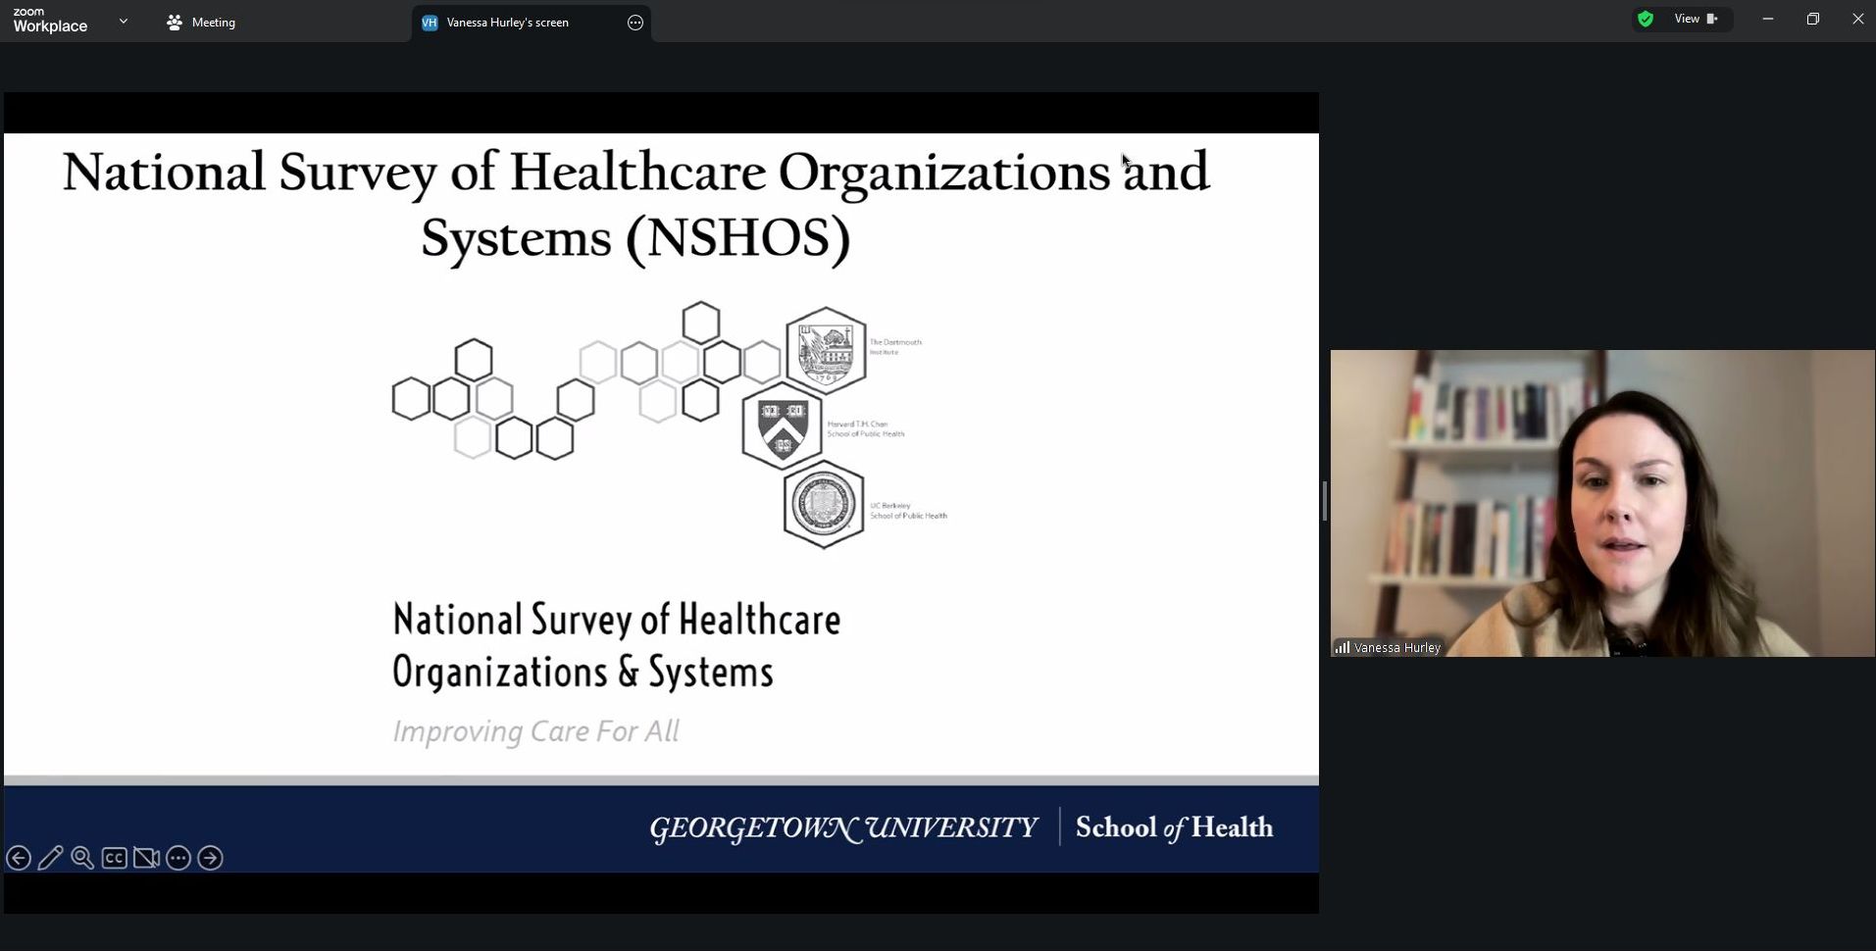Open the slideshow more options ellipsis
This screenshot has height=951, width=1876.
178,858
